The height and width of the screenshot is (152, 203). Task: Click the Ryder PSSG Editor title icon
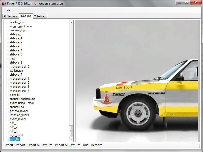pos(4,4)
